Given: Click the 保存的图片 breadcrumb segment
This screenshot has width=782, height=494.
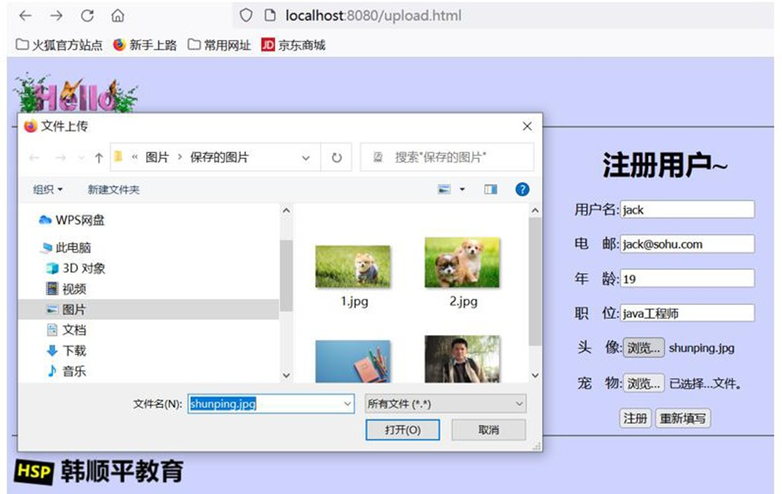Looking at the screenshot, I should point(219,157).
